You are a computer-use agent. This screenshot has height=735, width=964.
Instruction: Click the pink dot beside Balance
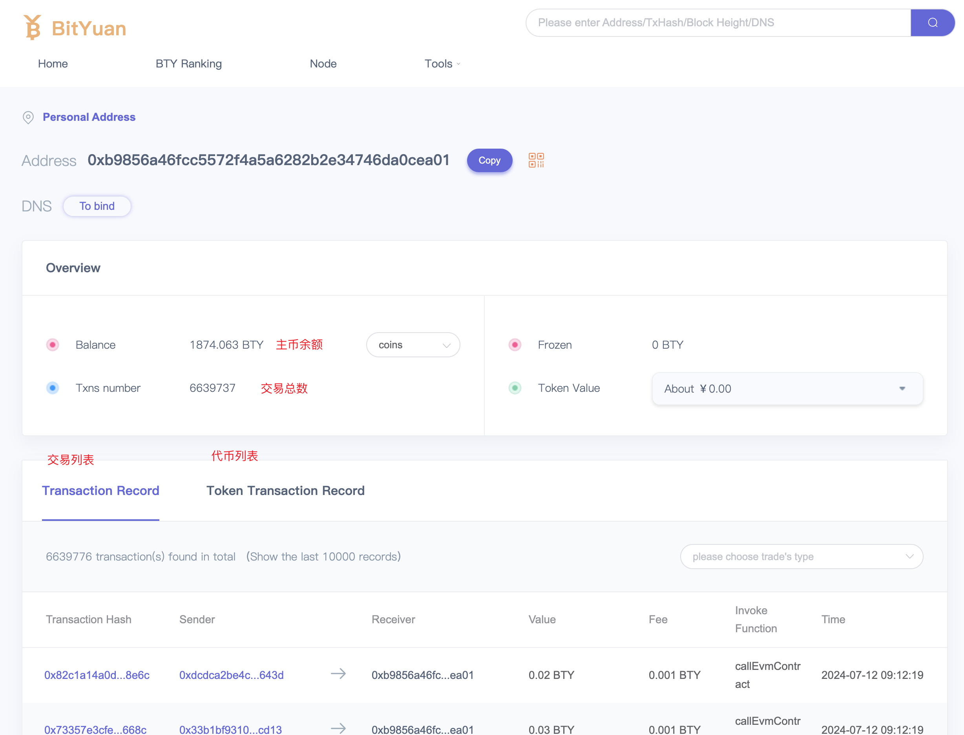(x=53, y=345)
